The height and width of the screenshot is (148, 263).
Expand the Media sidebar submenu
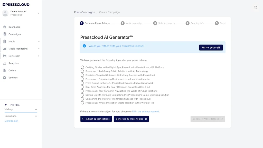coord(39,41)
